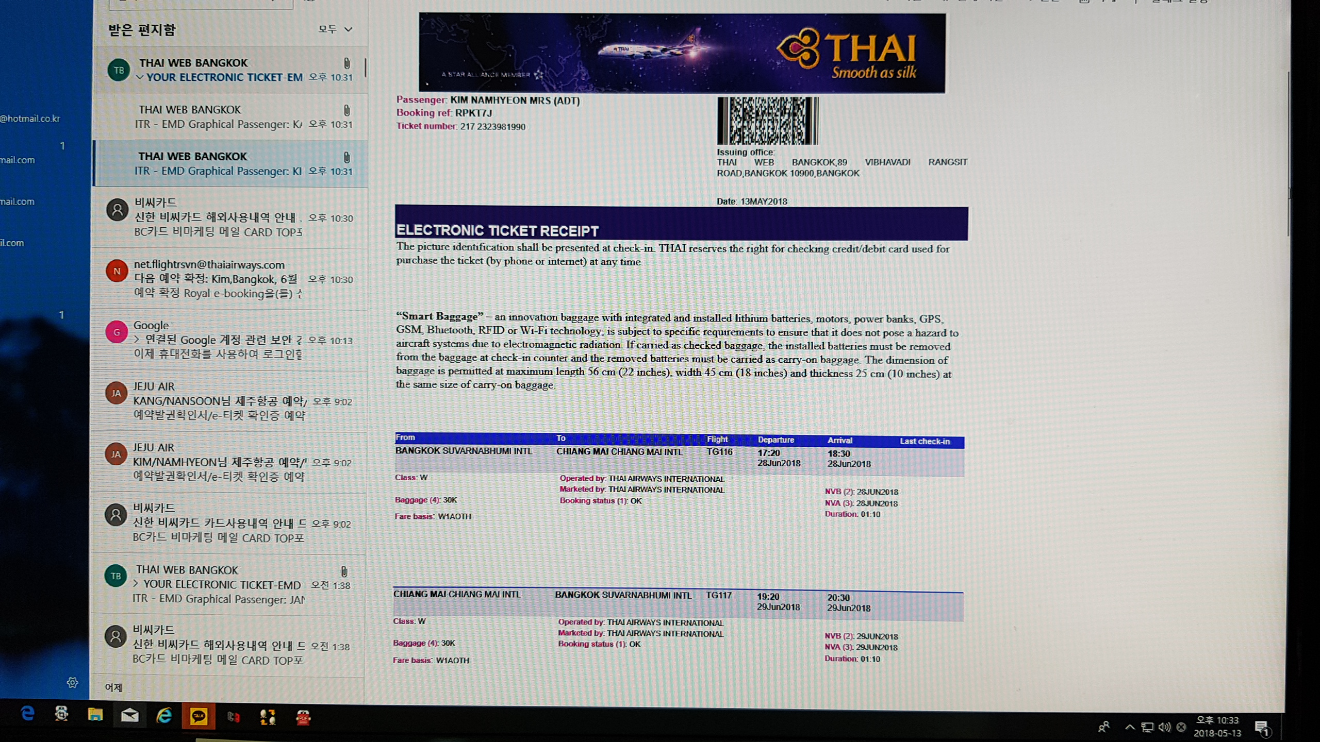Click the Date 13MAY2018 text
The height and width of the screenshot is (742, 1320).
pos(752,201)
